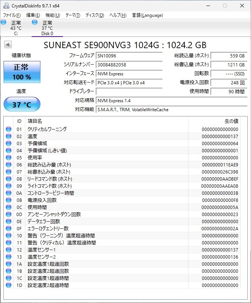251x303 pixels.
Task: Open the 言語(Language) menu
Action: [147, 15]
